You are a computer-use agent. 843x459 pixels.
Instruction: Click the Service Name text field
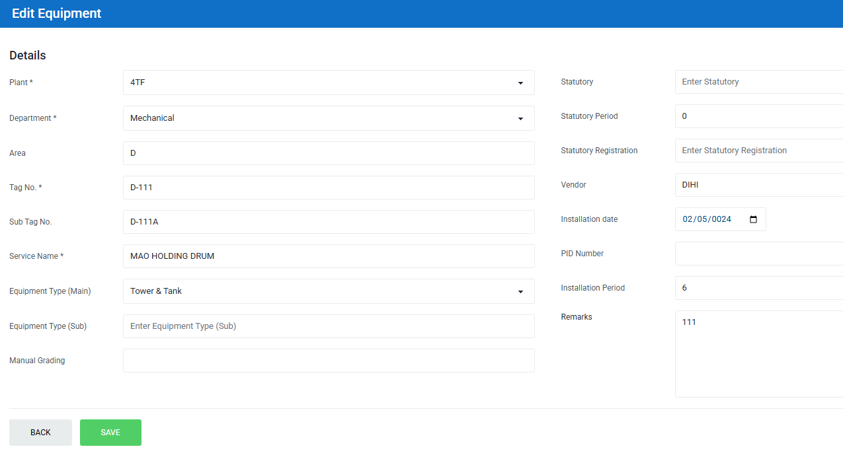click(x=329, y=256)
